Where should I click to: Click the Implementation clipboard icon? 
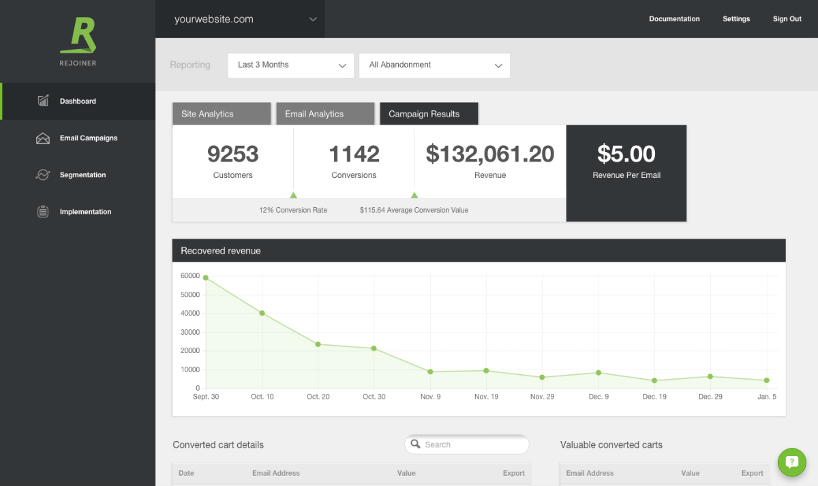(43, 212)
